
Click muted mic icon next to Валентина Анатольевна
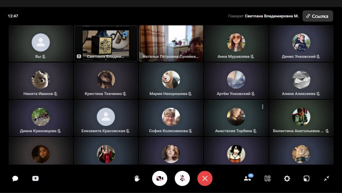tap(327, 131)
